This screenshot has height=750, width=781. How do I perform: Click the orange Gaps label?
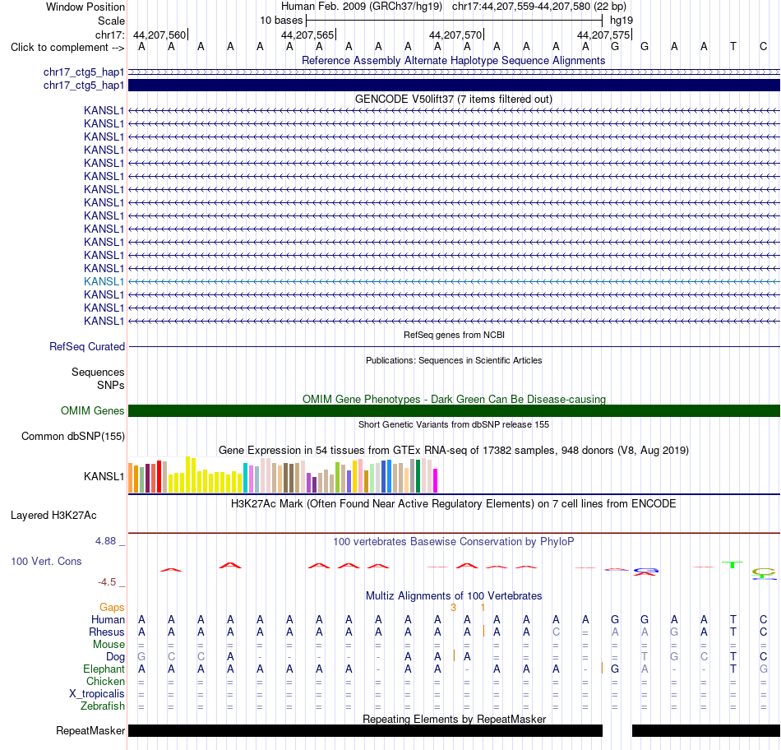pos(112,607)
